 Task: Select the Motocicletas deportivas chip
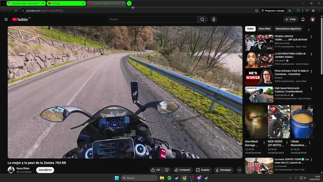(x=288, y=29)
